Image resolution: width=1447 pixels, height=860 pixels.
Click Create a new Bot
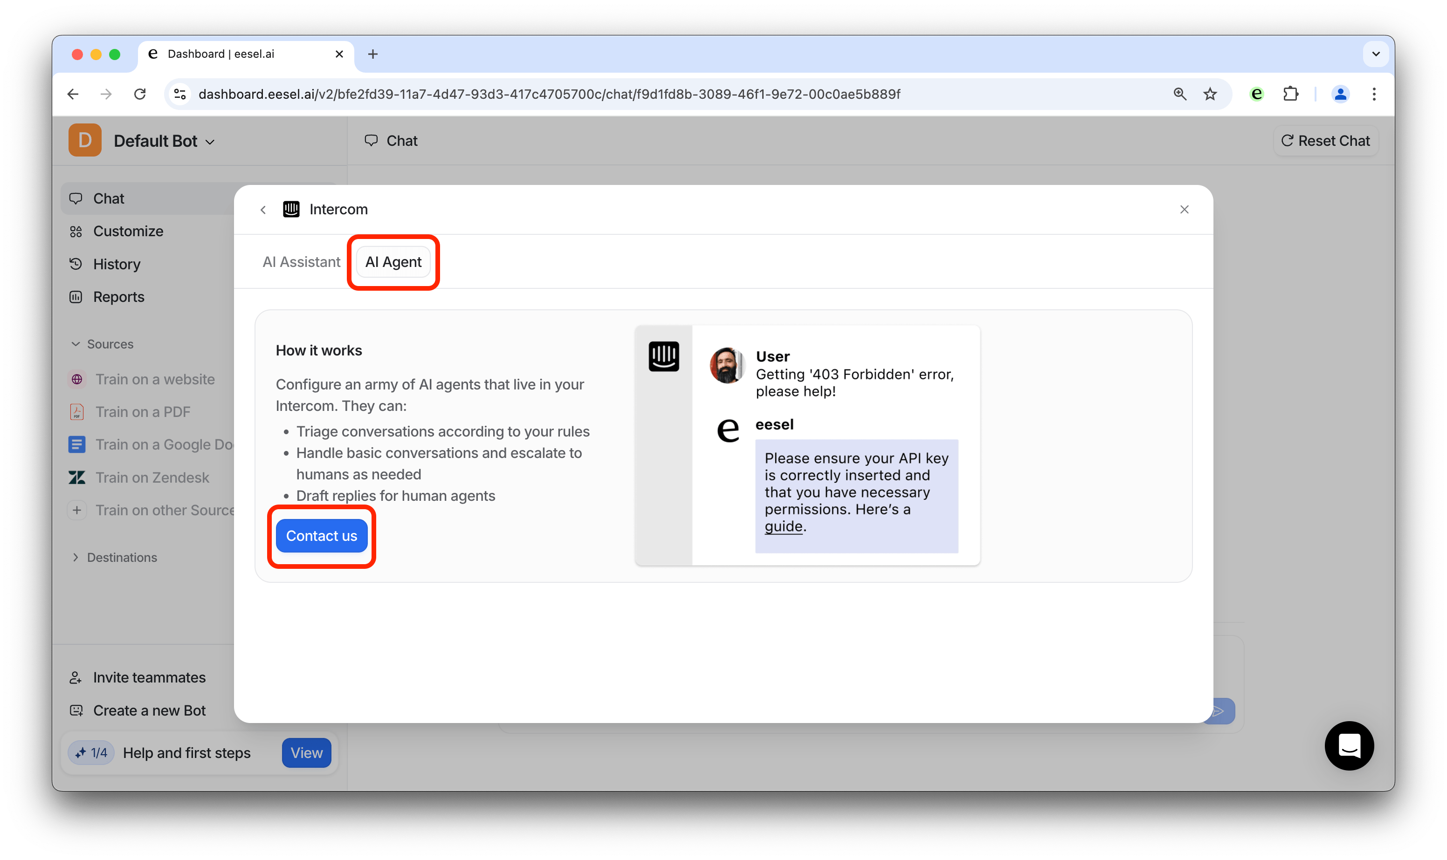[138, 710]
